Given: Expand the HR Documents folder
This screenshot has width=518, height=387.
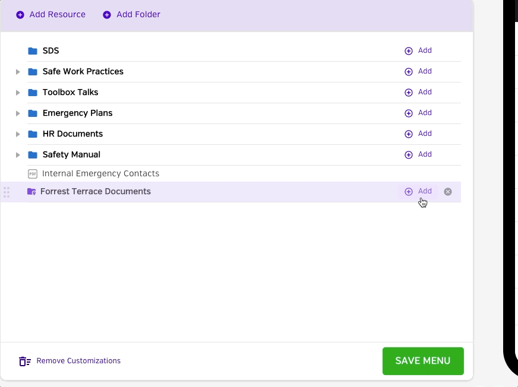Looking at the screenshot, I should point(18,134).
